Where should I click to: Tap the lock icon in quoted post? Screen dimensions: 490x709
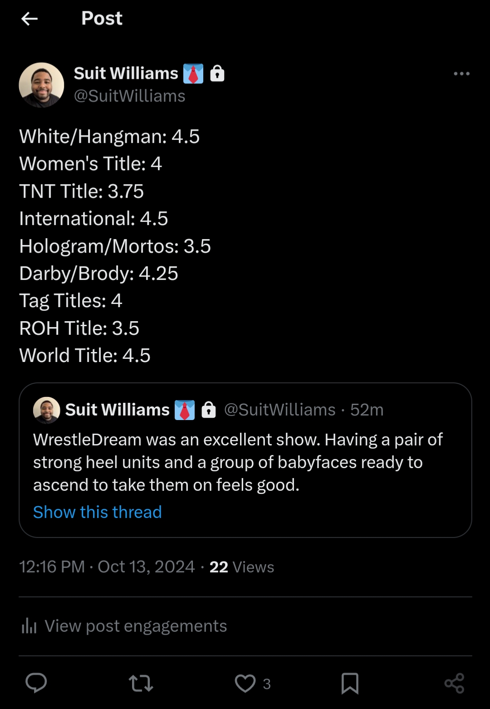pyautogui.click(x=209, y=410)
